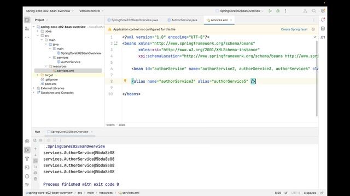Image resolution: width=350 pixels, height=196 pixels.
Task: Select .gitignore in project tree
Action: click(49, 79)
